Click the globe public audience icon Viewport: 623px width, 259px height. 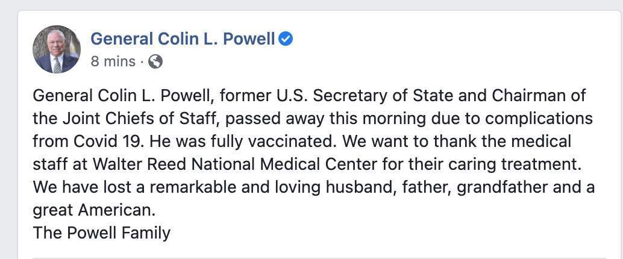(x=155, y=61)
